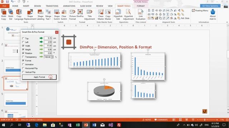The width and height of the screenshot is (229, 128).
Task: Activate the Shape Switch tool
Action: (57, 15)
